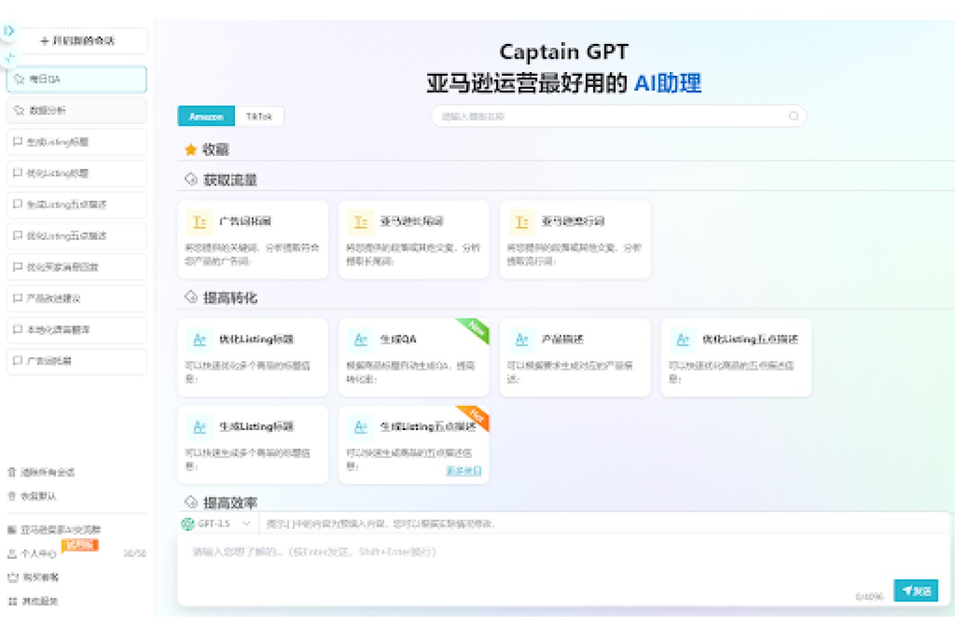The width and height of the screenshot is (955, 637).
Task: Select 优化Listing五点描述 in the sidebar list
Action: point(76,236)
